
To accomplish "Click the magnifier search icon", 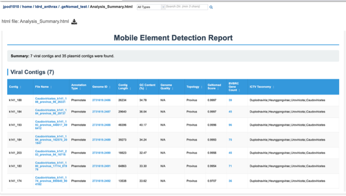I will [x=211, y=7].
